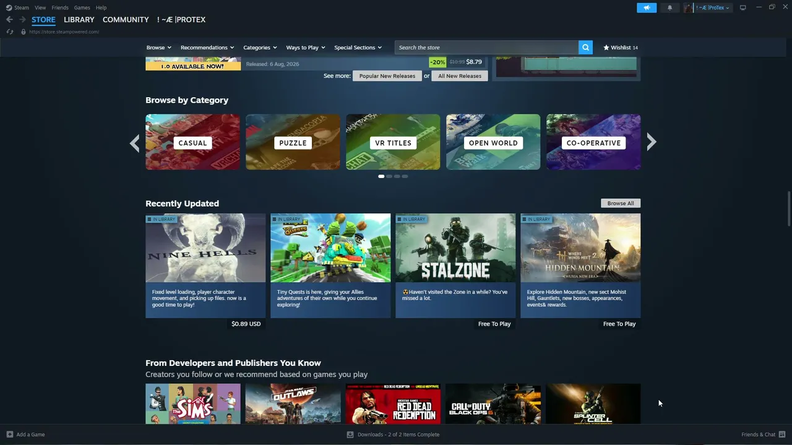792x445 pixels.
Task: Switch to the COMMUNITY tab
Action: [126, 20]
